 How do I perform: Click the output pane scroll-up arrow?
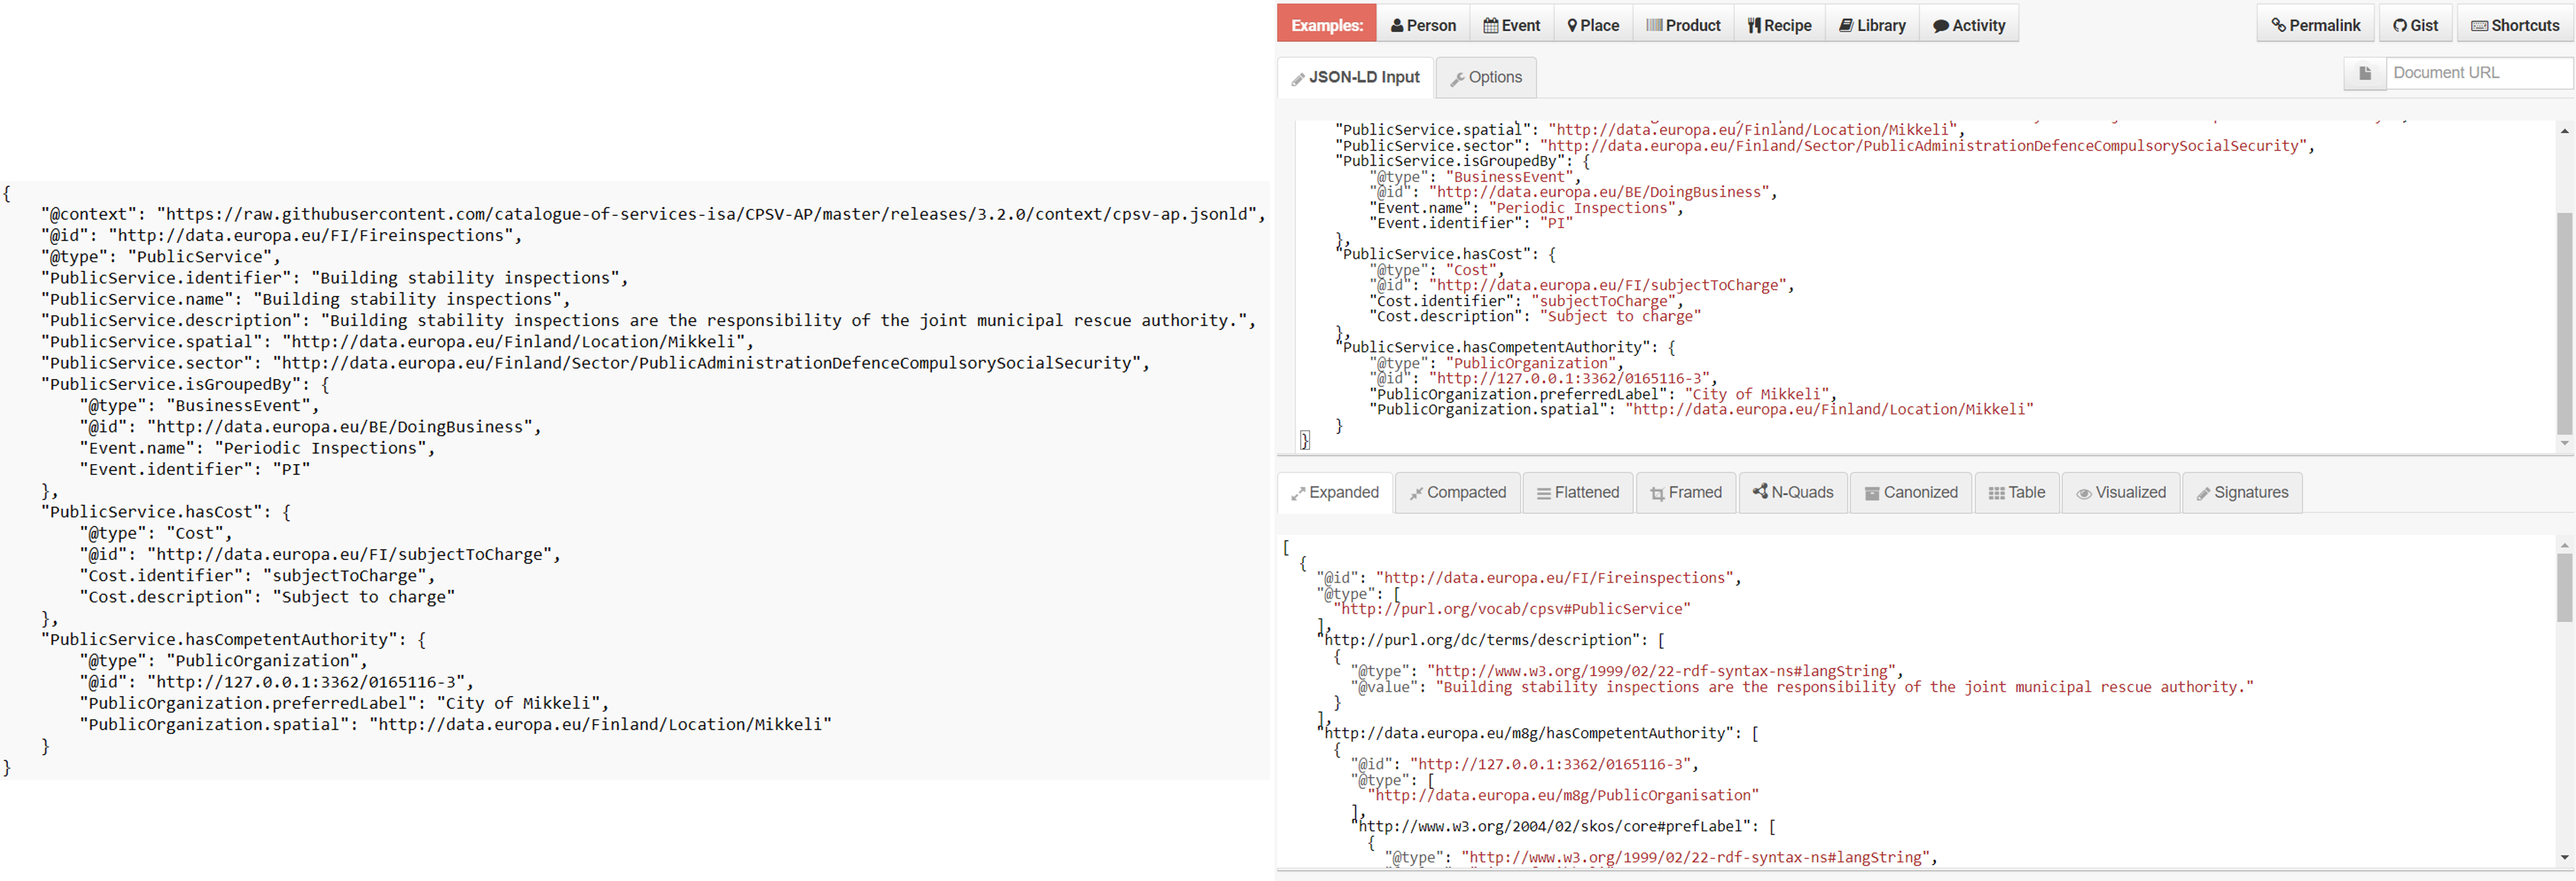pyautogui.click(x=2564, y=545)
